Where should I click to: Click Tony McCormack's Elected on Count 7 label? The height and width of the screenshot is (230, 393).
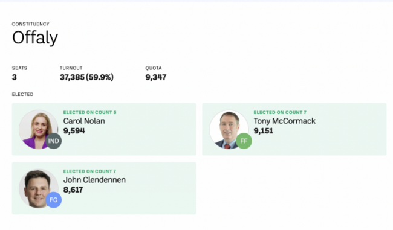pos(280,113)
